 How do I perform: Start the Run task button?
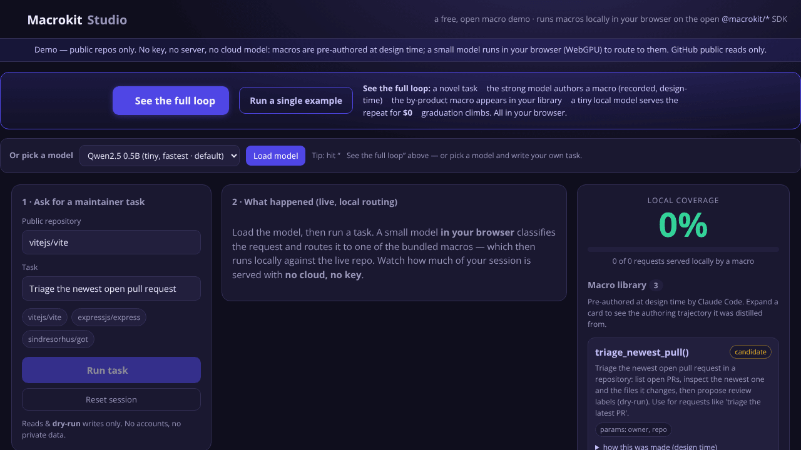(x=111, y=370)
